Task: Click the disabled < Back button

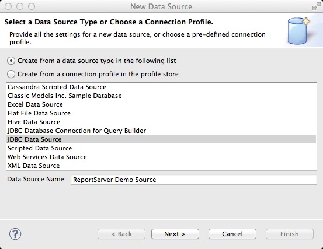Action: click(121, 234)
